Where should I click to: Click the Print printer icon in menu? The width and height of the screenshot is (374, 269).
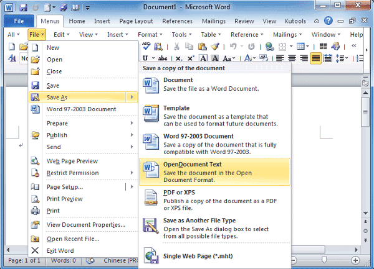tap(36, 211)
